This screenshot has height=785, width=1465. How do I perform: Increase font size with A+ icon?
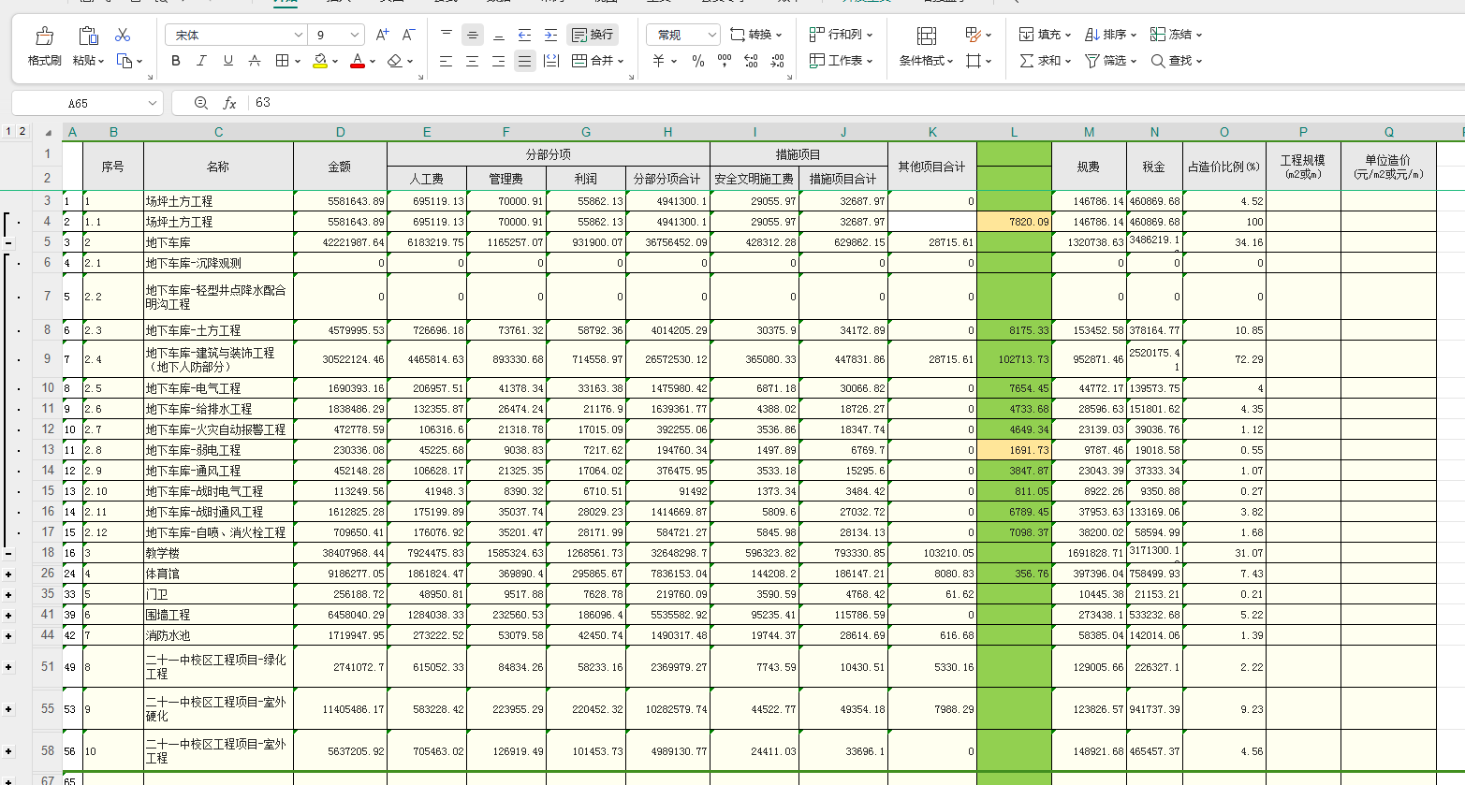point(382,35)
